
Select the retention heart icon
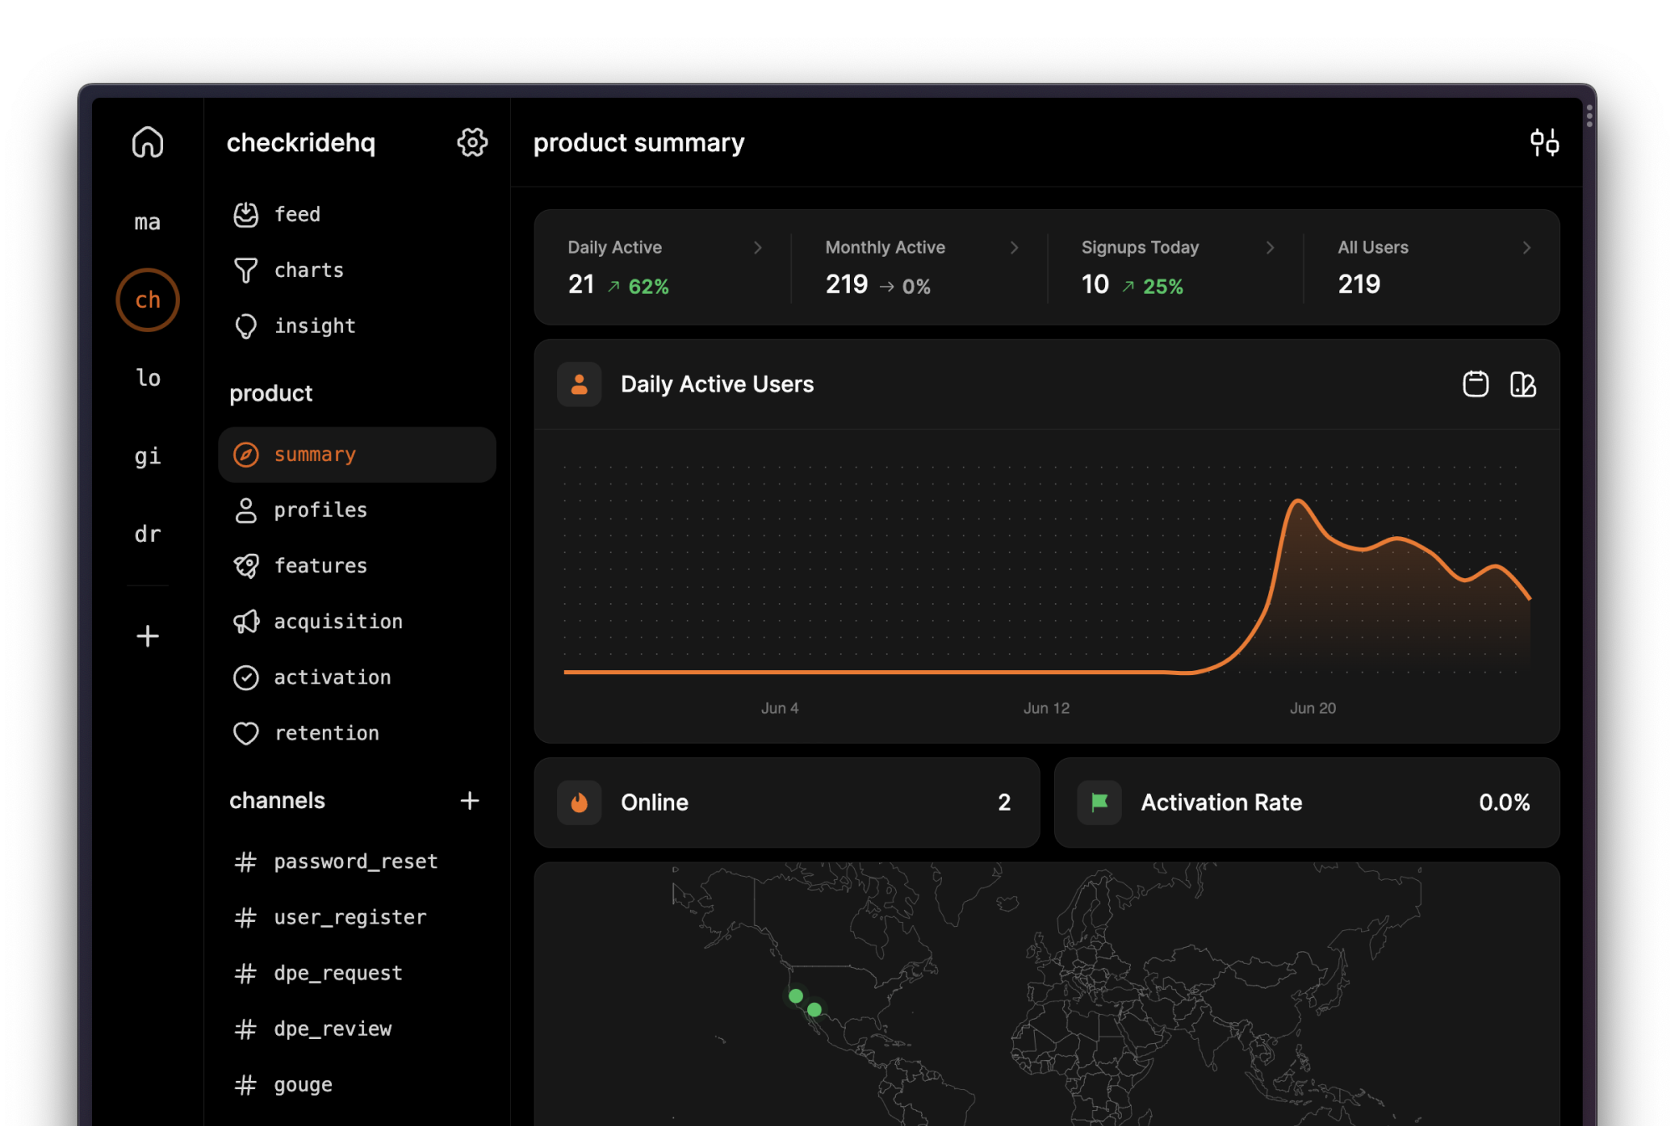click(246, 733)
